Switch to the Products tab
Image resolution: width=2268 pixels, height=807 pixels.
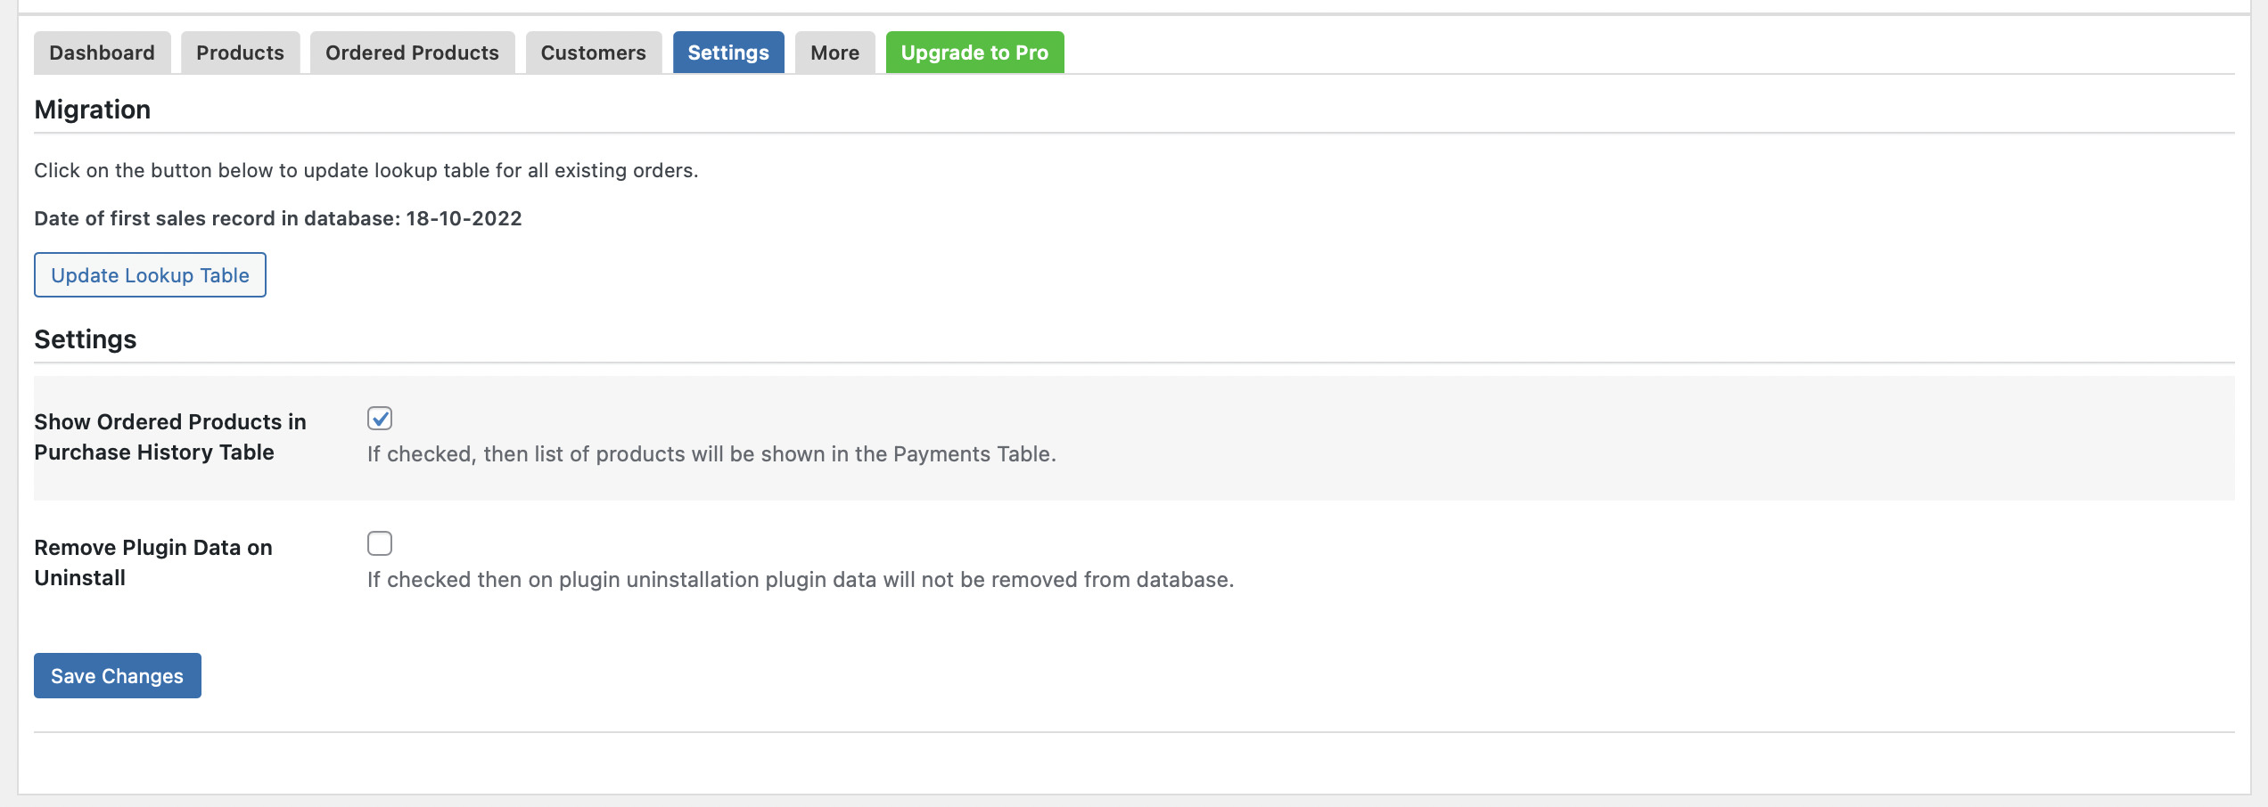(240, 53)
